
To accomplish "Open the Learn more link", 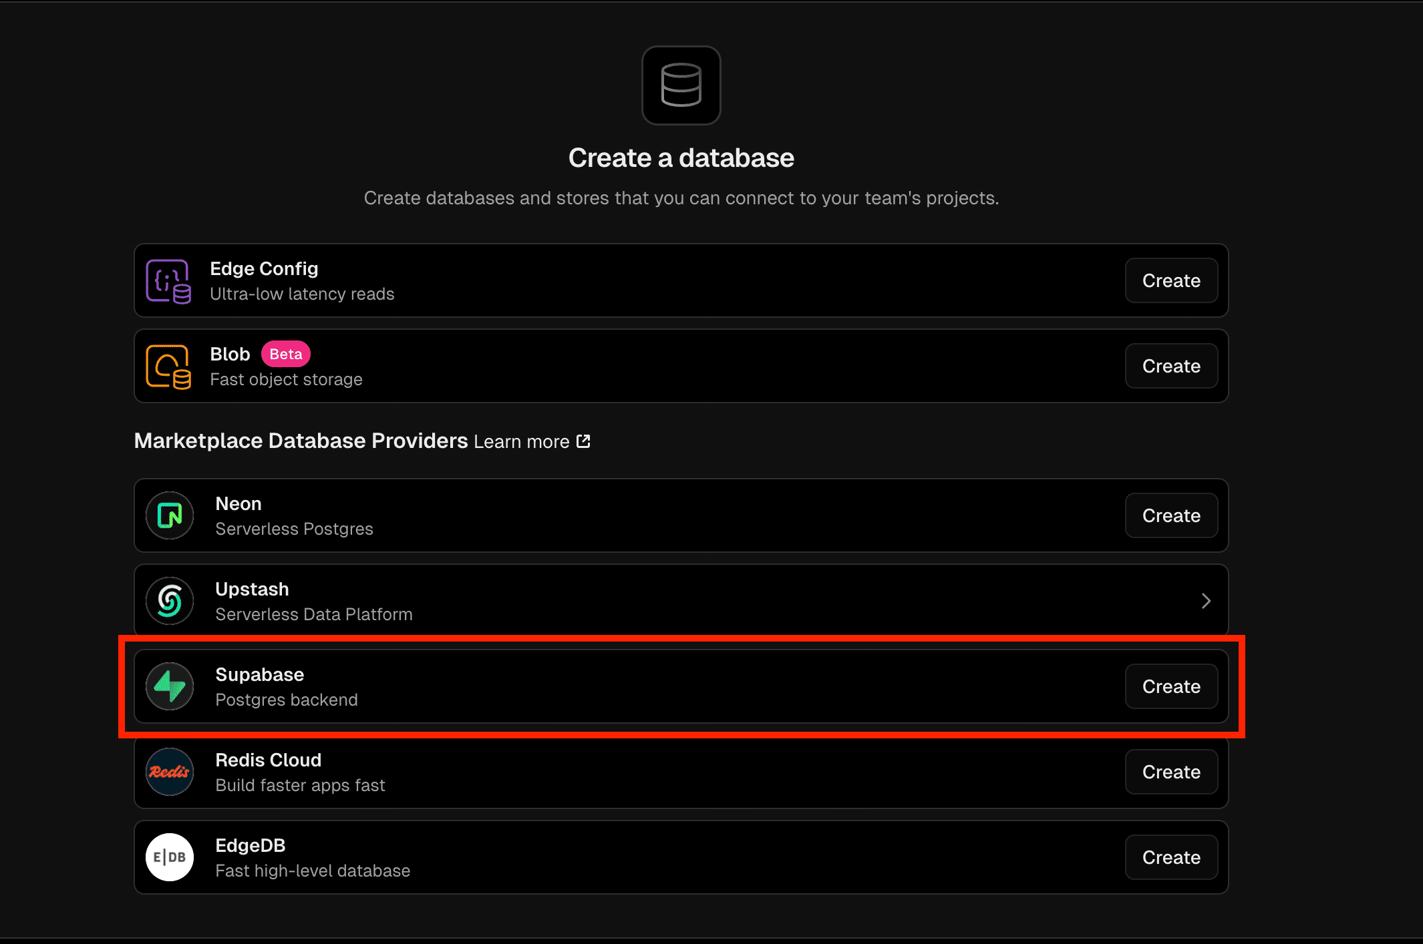I will (x=521, y=442).
